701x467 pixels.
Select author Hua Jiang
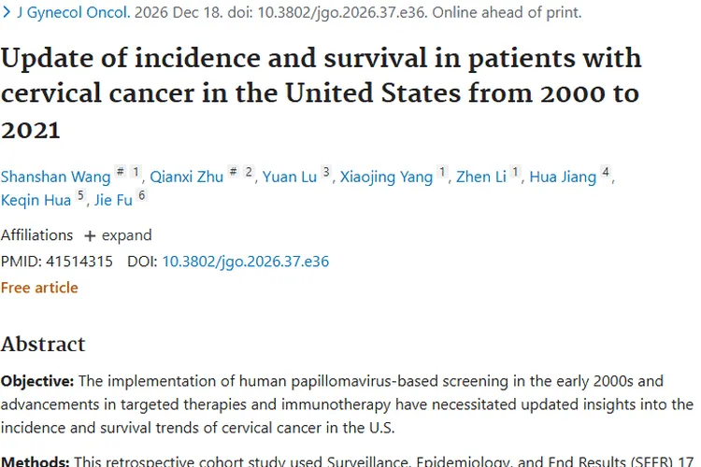(x=563, y=177)
